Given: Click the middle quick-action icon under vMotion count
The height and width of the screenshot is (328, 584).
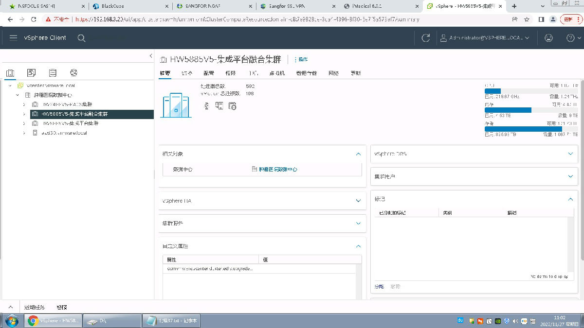Looking at the screenshot, I should point(219,105).
